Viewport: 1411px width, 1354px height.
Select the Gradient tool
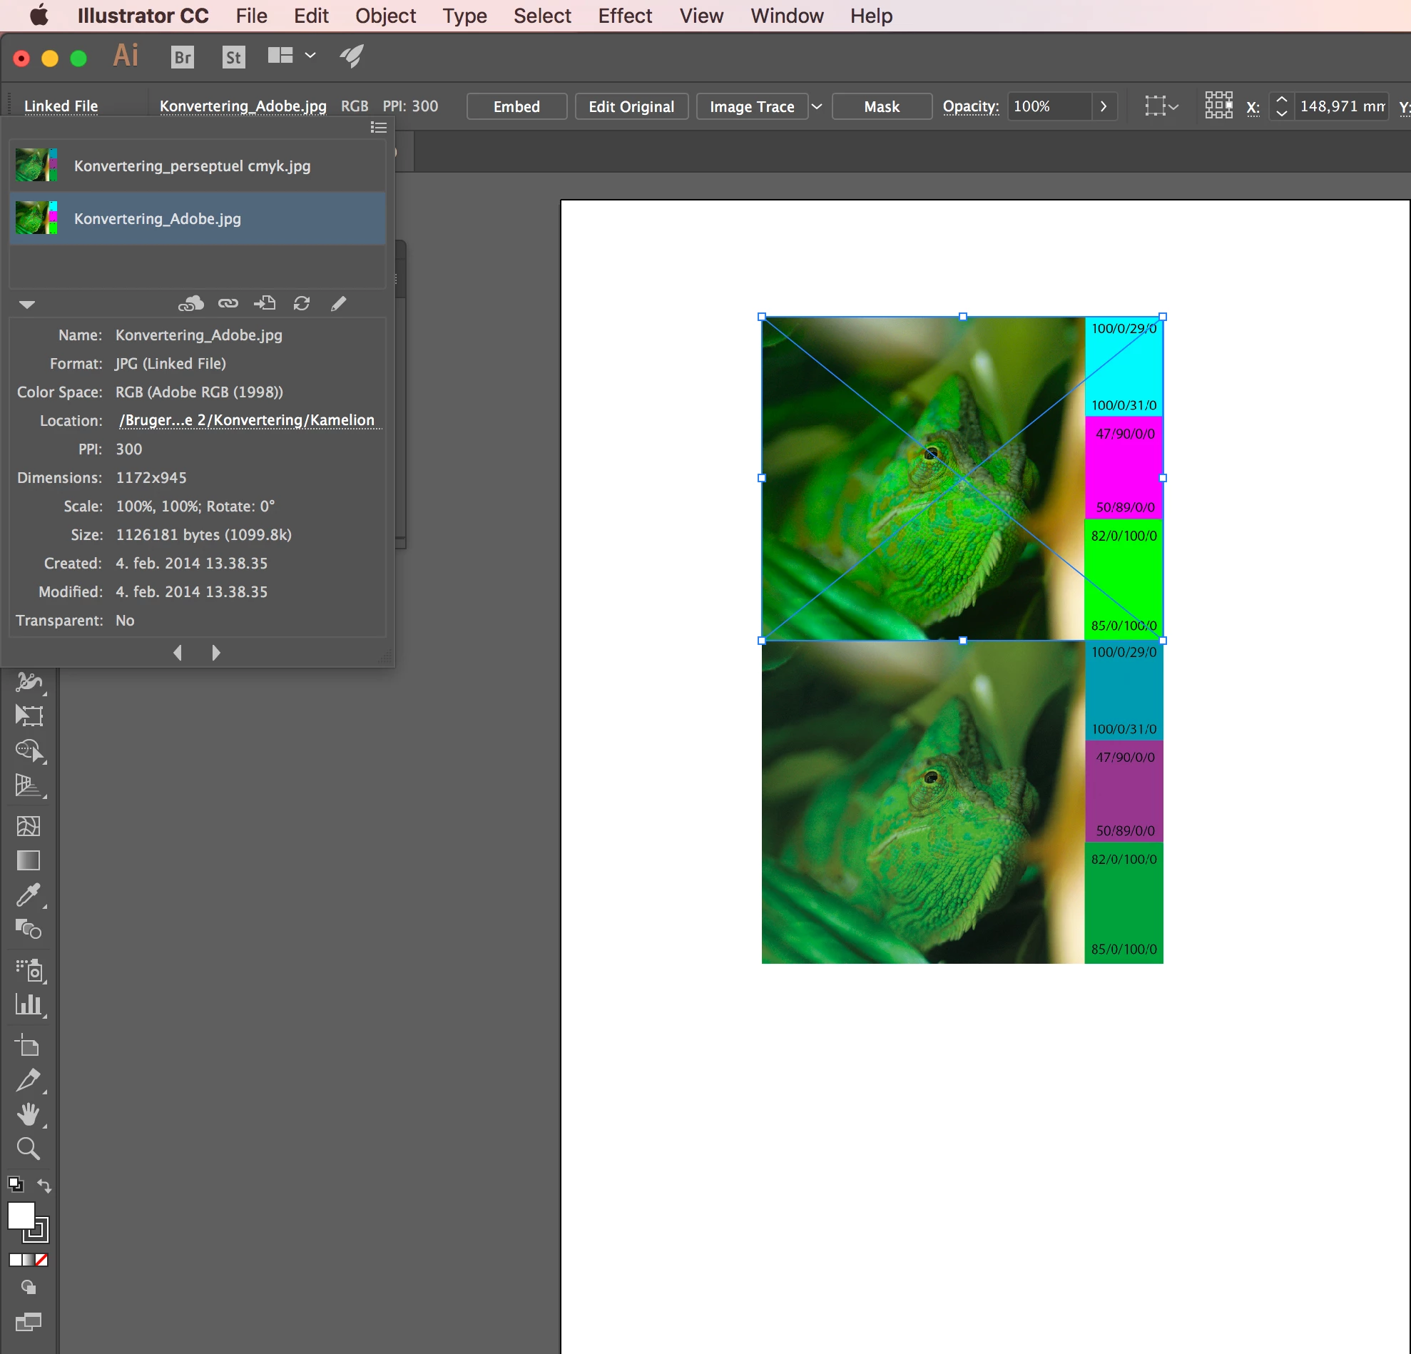pyautogui.click(x=28, y=860)
